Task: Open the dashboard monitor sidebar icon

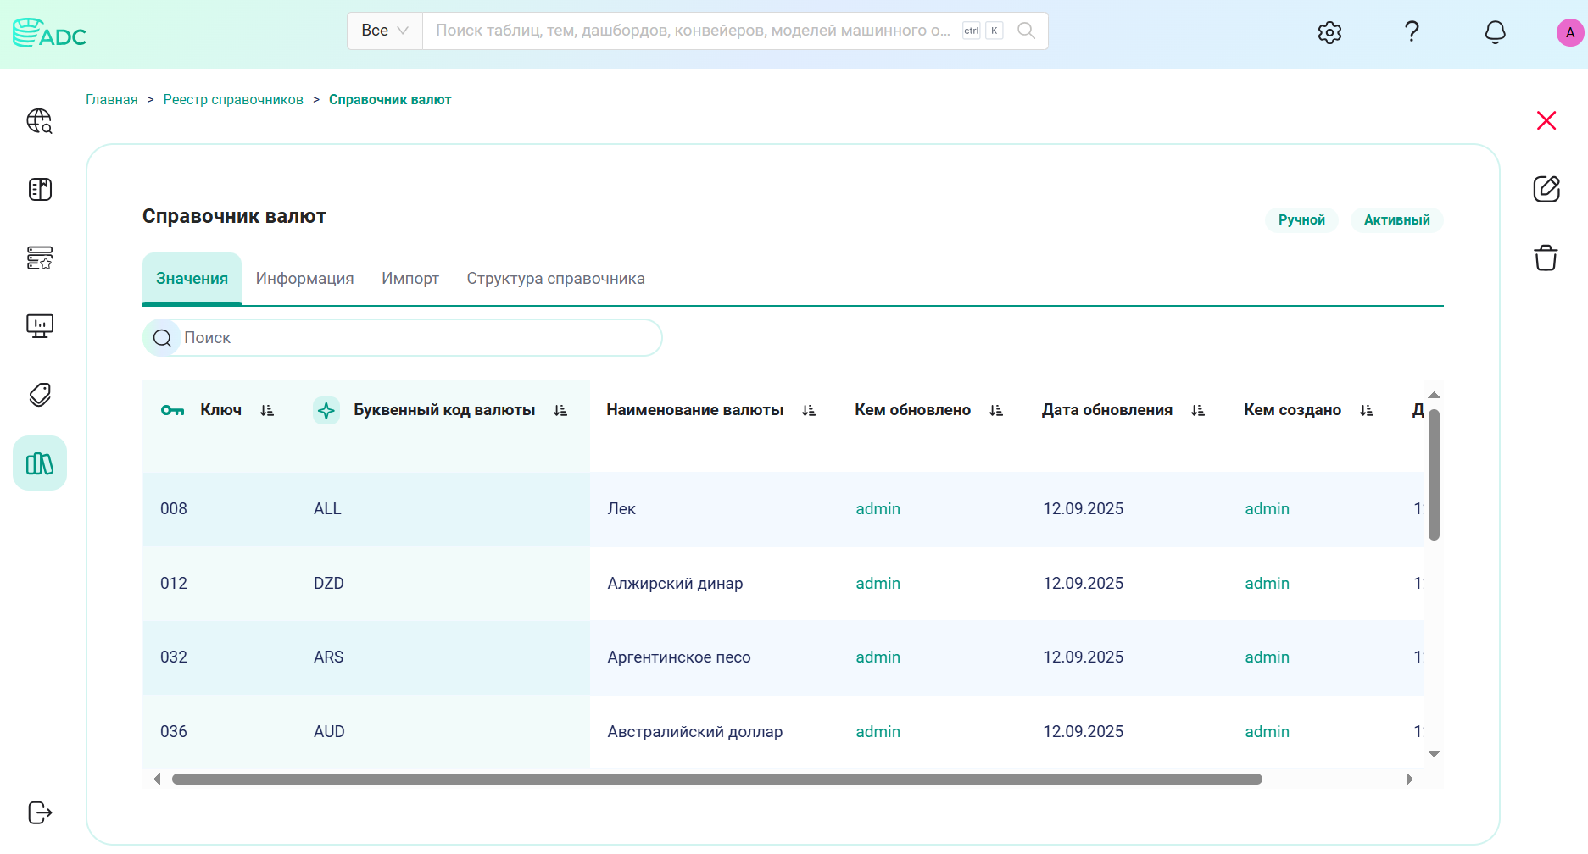Action: coord(40,325)
